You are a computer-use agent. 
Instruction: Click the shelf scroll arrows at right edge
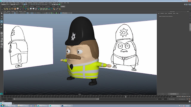pyautogui.click(x=190, y=9)
